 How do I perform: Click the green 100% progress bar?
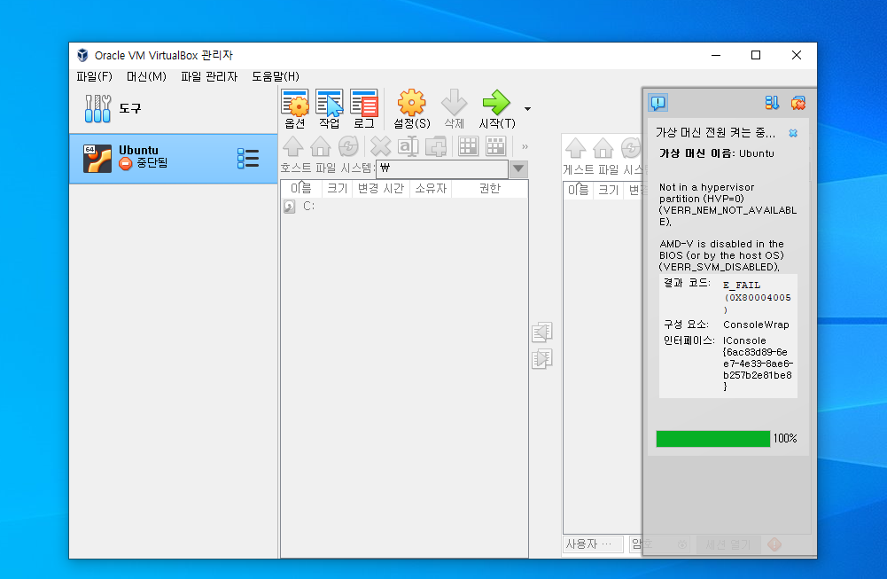712,439
